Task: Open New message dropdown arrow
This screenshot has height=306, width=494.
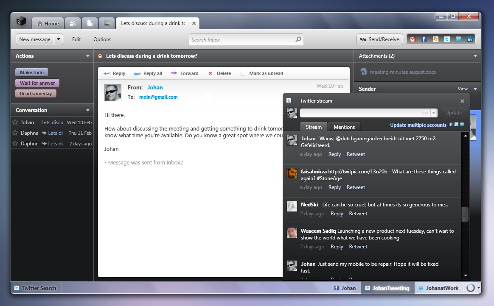Action: point(59,39)
